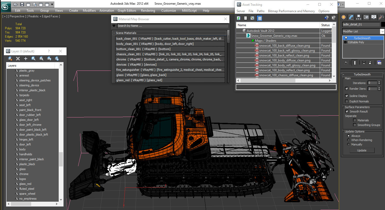Open the Modify command panel tab
The image size is (385, 210).
coord(351,17)
